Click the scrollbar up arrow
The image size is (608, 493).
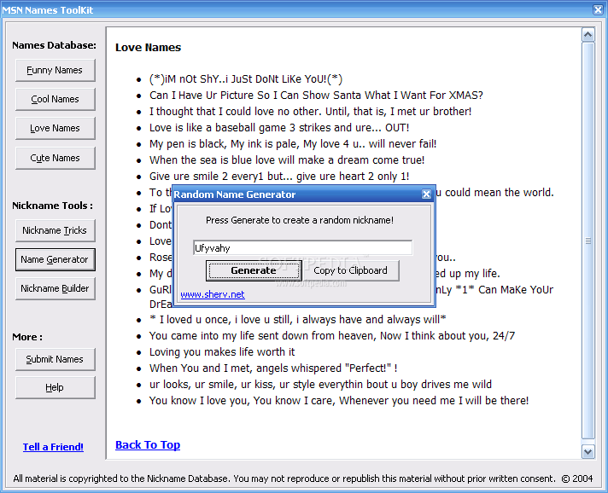[588, 35]
